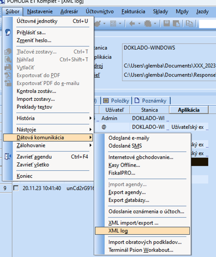The width and height of the screenshot is (216, 257).
Task: Click the user icon beside Prihlásiť sa
Action: (x=8, y=32)
